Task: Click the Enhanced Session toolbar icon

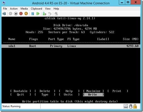Action: pos(56,14)
